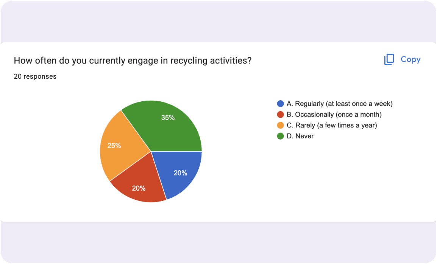Click the copy chart icon
Screen dimensions: 437x264
(389, 59)
